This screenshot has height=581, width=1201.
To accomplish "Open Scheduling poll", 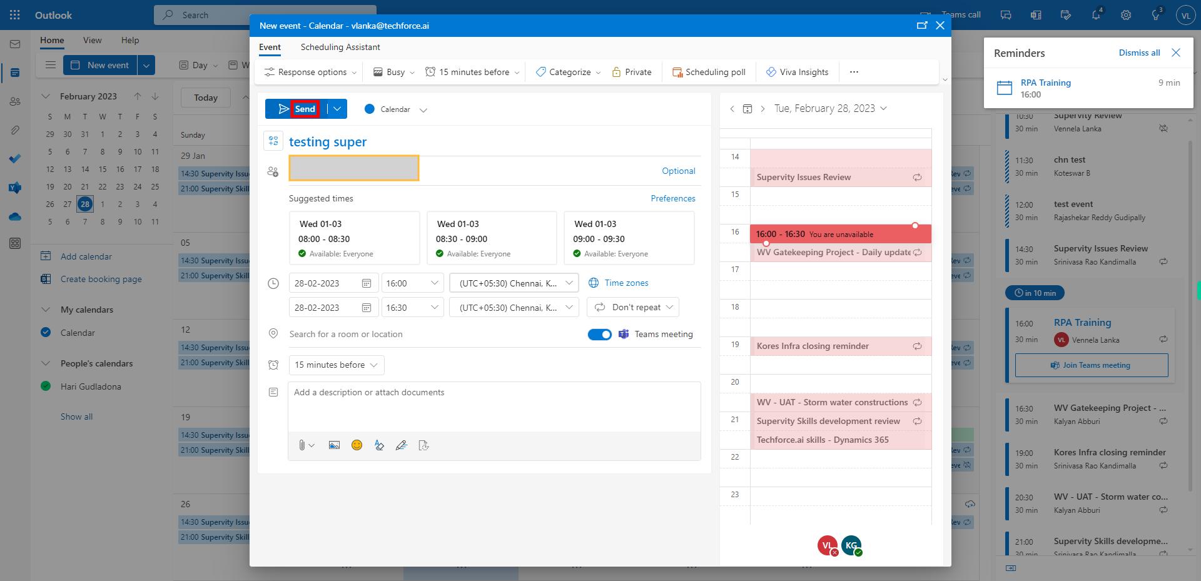I will tap(709, 72).
